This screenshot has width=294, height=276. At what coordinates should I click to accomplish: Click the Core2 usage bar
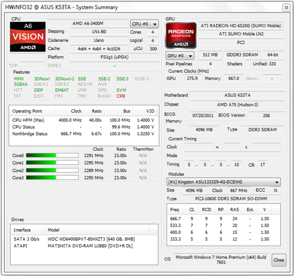pos(53,170)
